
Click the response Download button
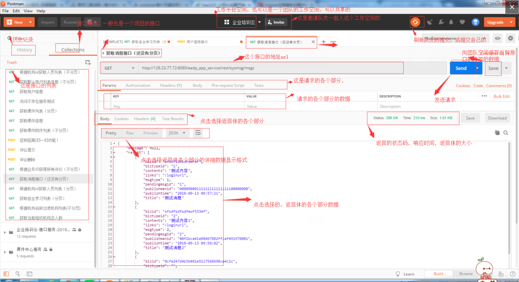[x=497, y=118]
